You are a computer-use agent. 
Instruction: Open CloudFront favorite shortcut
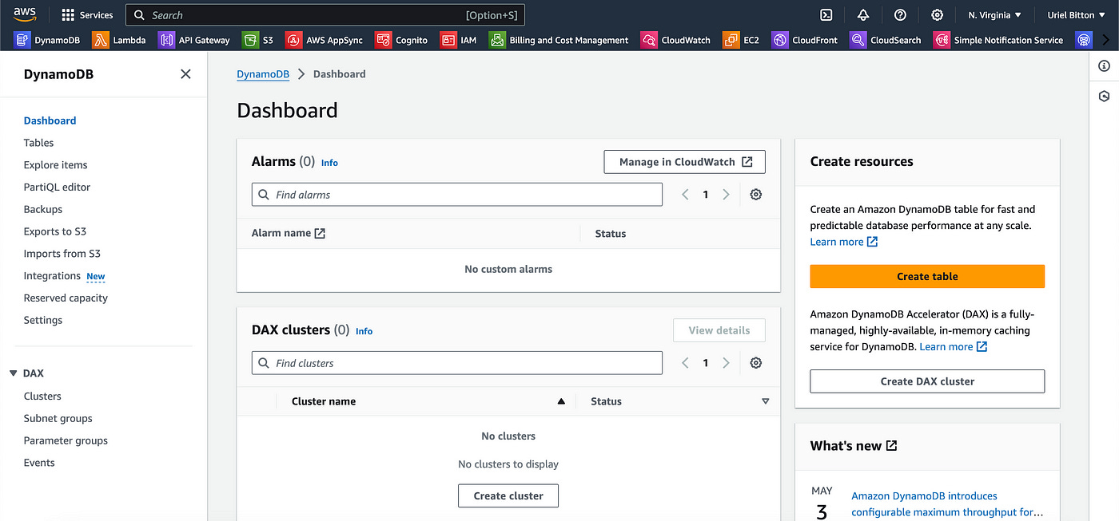(806, 40)
